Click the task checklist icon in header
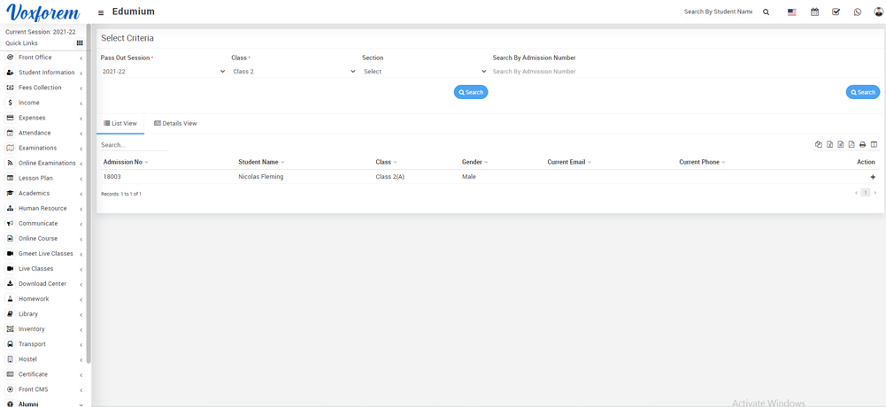This screenshot has width=886, height=407. coord(836,12)
